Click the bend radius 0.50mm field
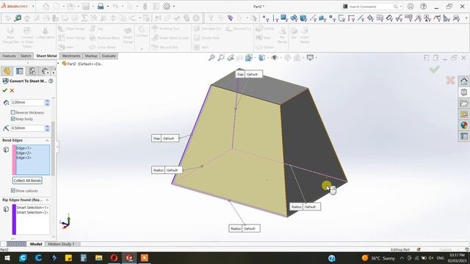The width and height of the screenshot is (470, 264). point(28,128)
